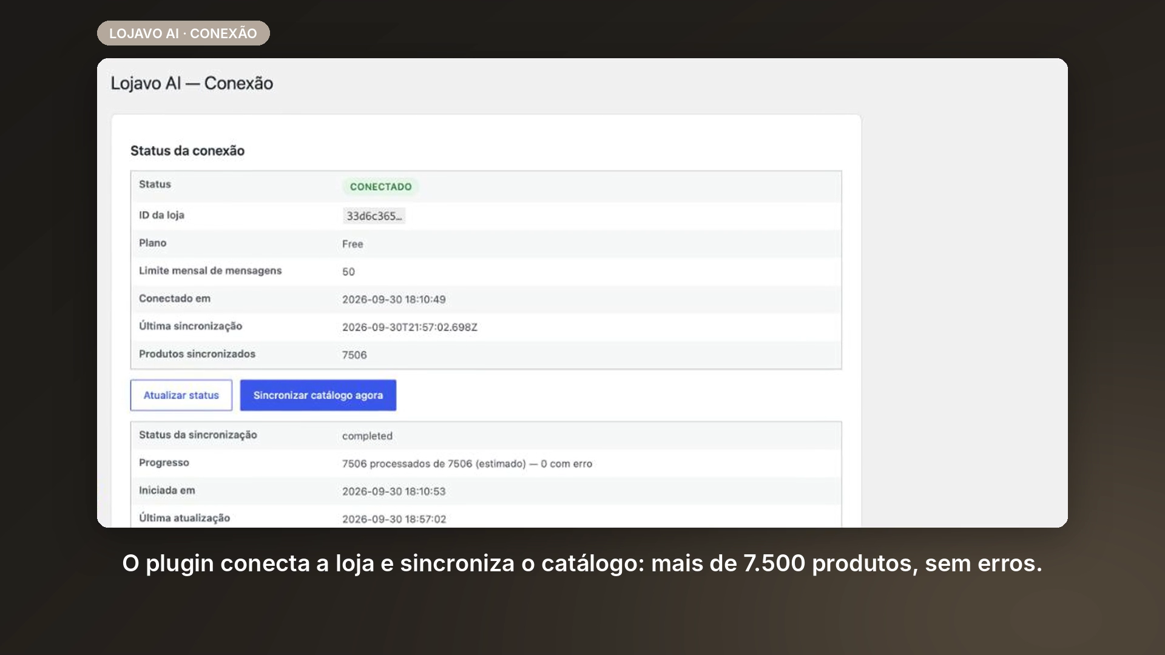The image size is (1165, 655).
Task: Select the Última atualização value 2026-09-30 18:57:02
Action: [x=394, y=519]
